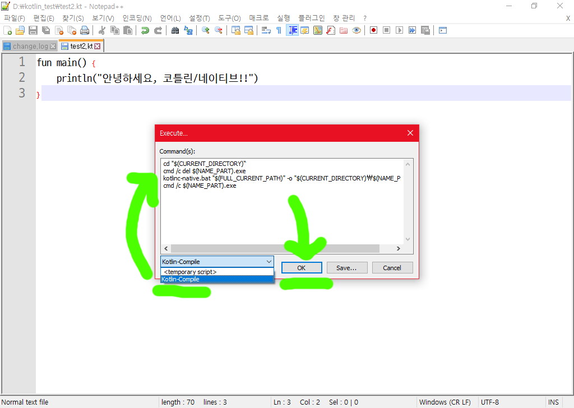Click the Save All icon
The width and height of the screenshot is (574, 408).
[46, 30]
